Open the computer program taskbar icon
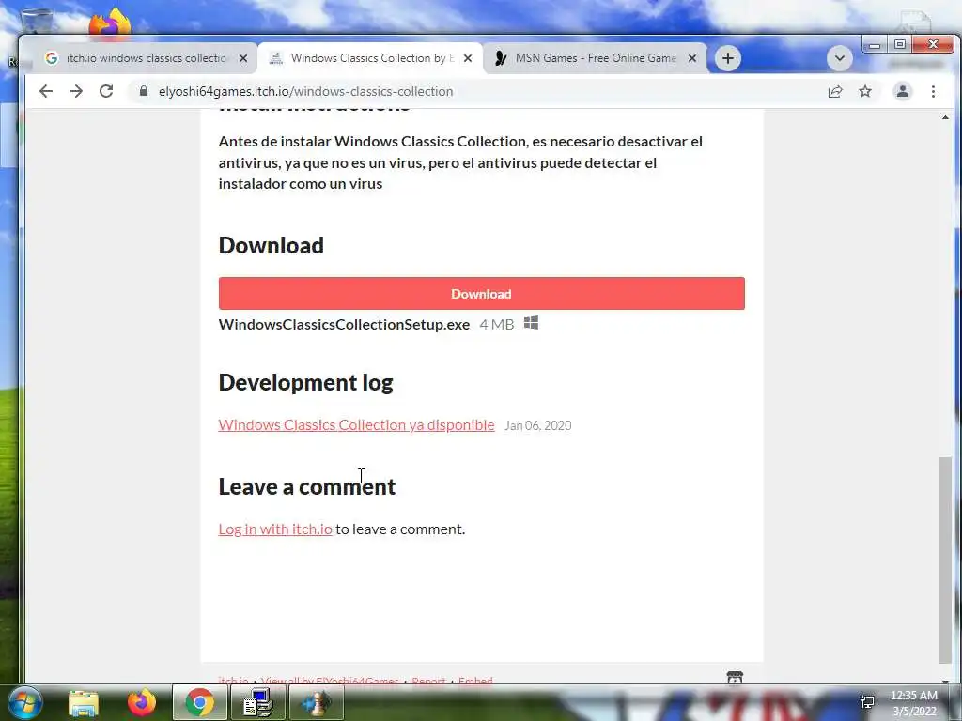Screen dimensions: 962x721 (x=258, y=702)
